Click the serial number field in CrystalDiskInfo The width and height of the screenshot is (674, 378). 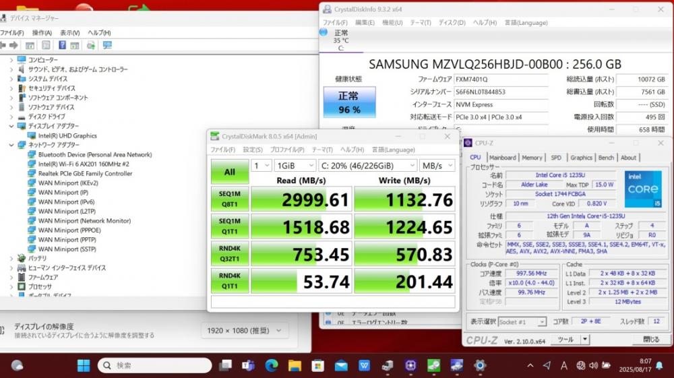pyautogui.click(x=501, y=92)
